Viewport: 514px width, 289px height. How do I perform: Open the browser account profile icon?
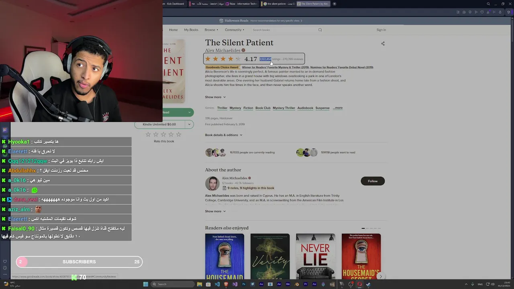coord(500,12)
